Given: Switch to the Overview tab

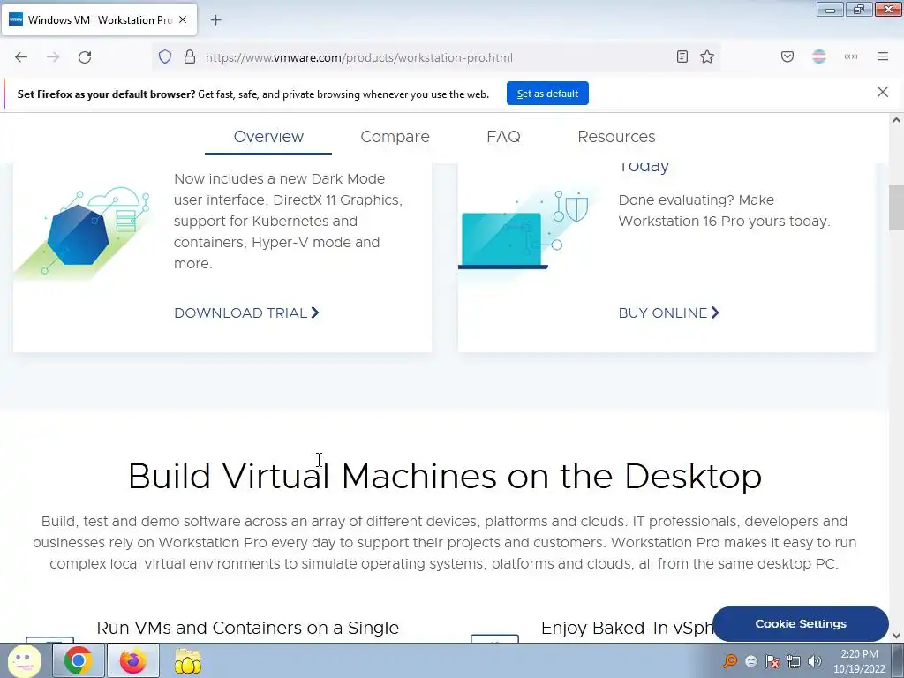Looking at the screenshot, I should tap(268, 137).
